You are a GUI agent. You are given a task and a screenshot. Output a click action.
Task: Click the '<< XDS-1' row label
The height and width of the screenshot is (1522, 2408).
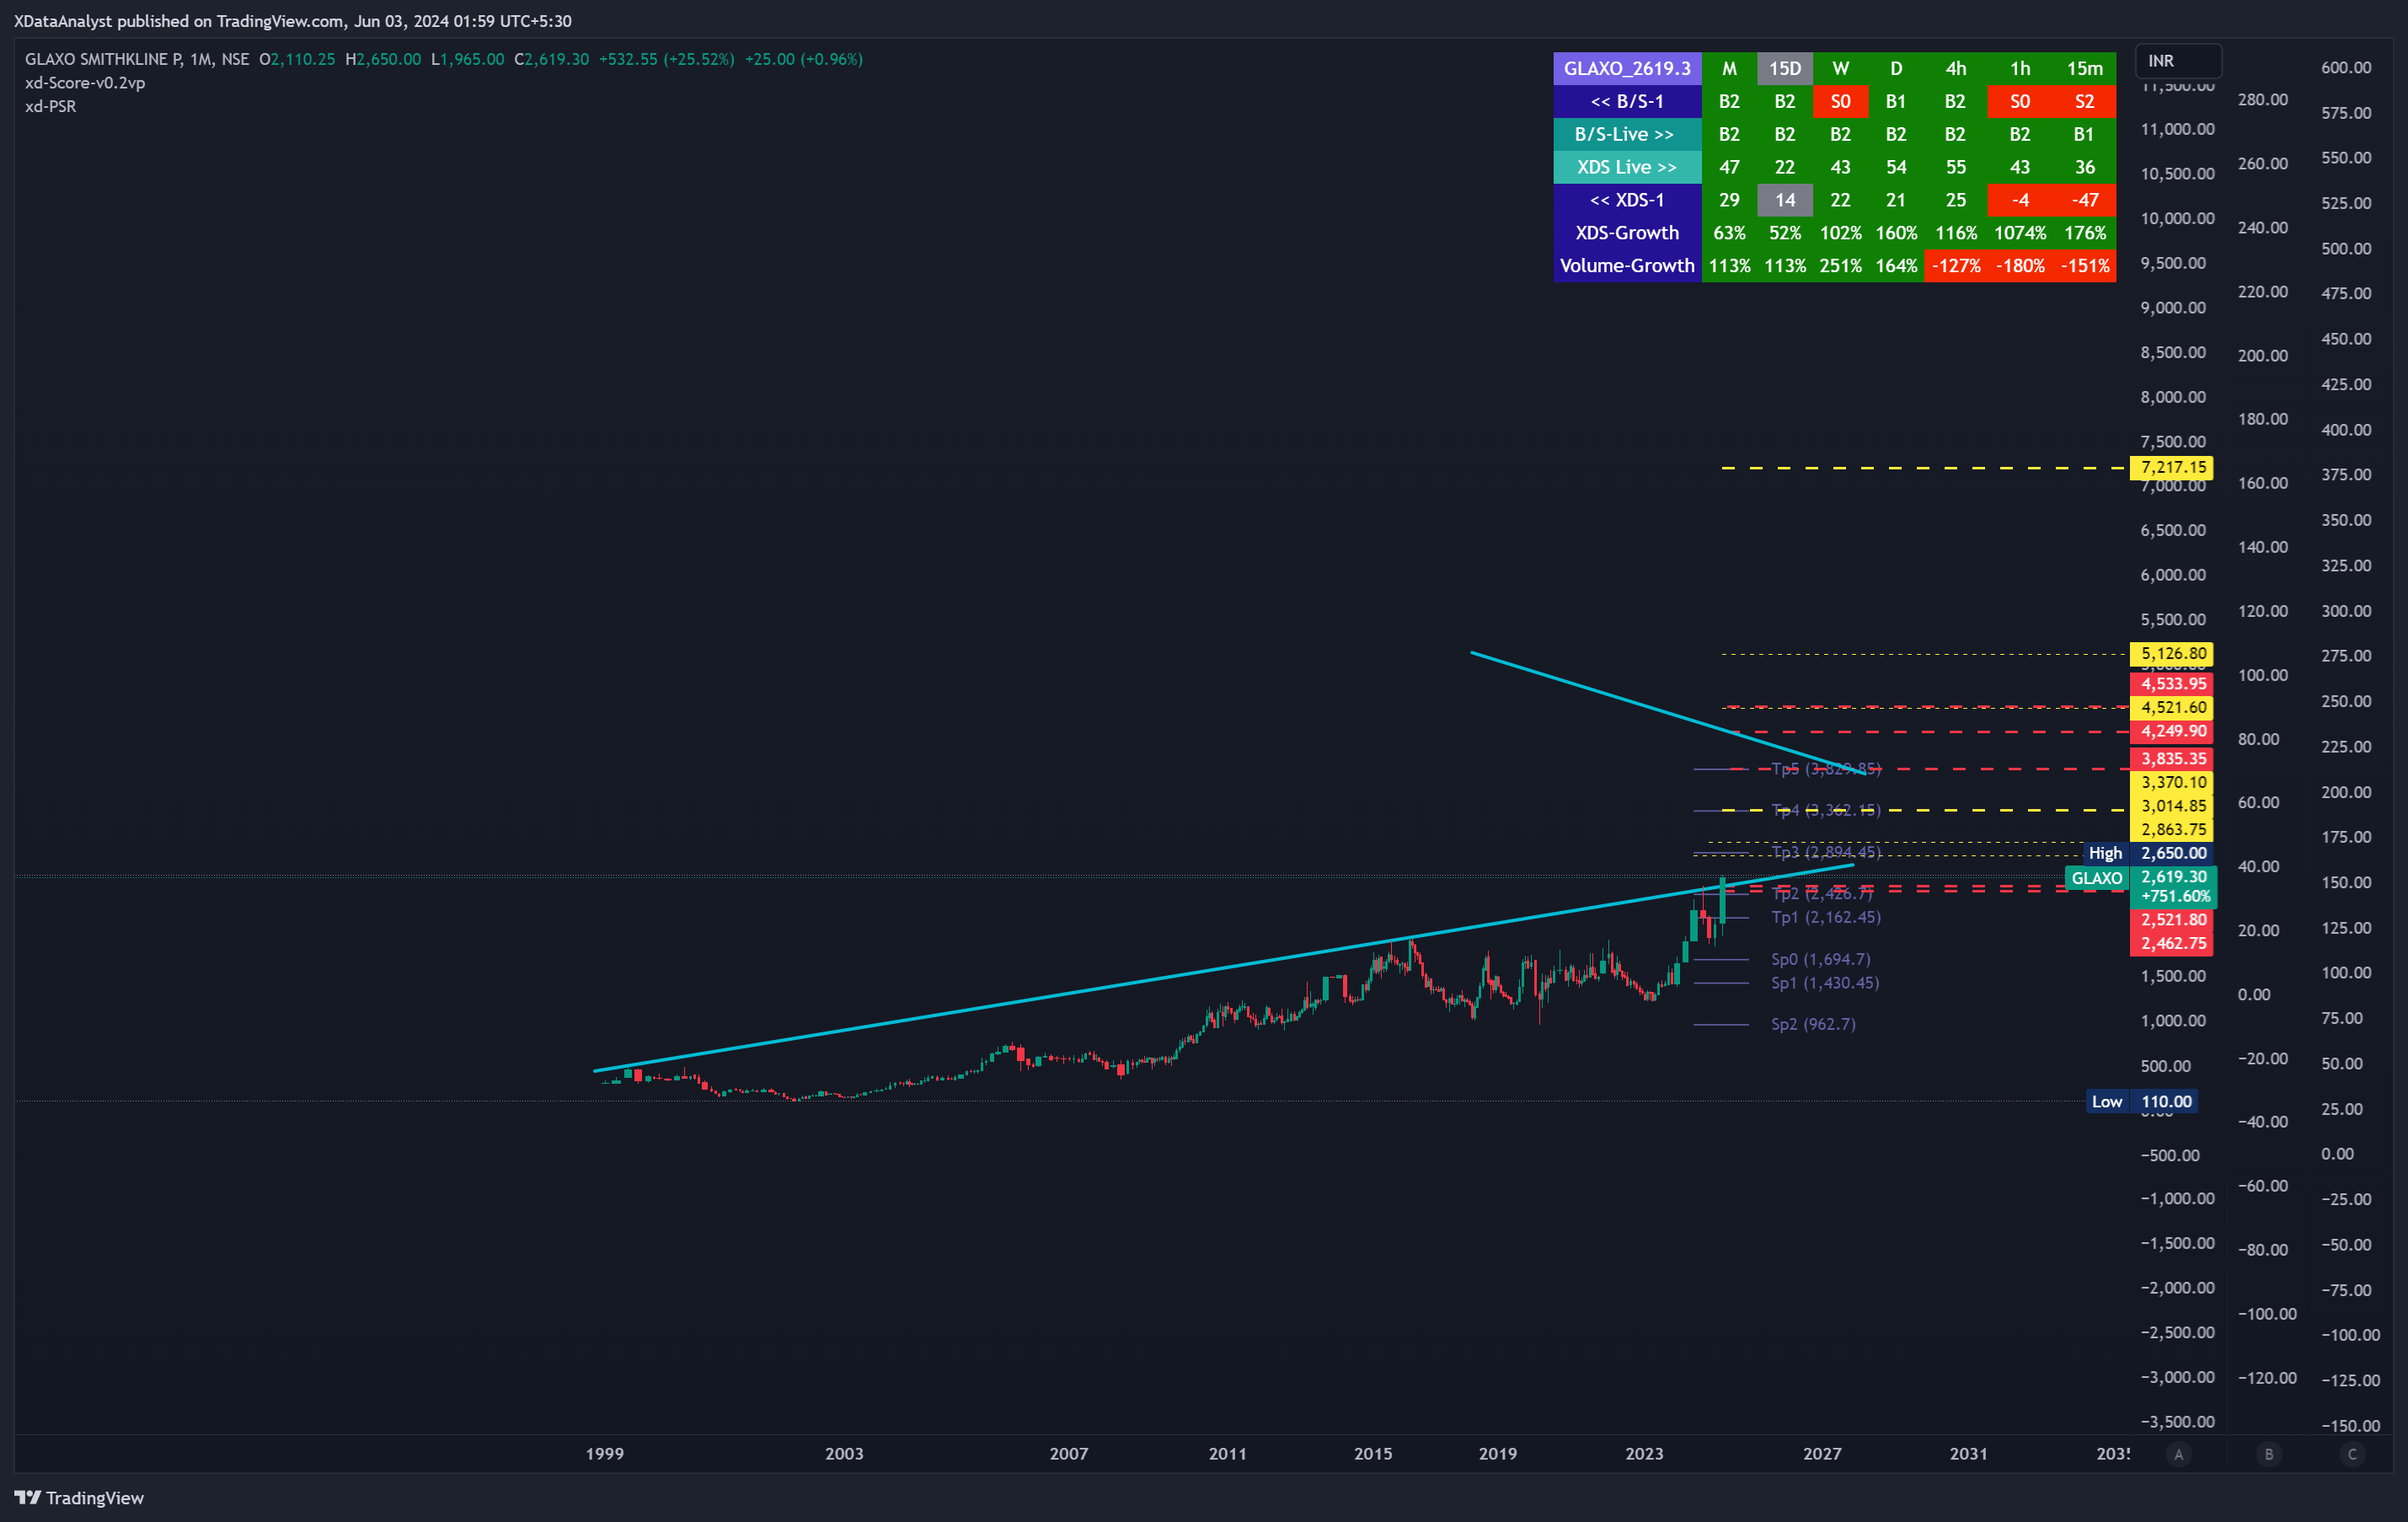(x=1627, y=200)
